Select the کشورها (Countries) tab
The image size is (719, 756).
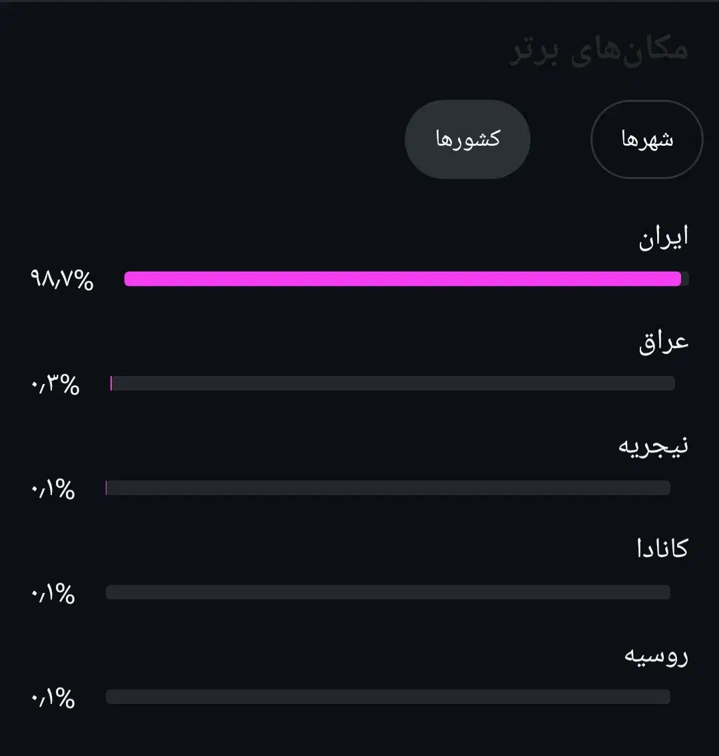tap(467, 140)
